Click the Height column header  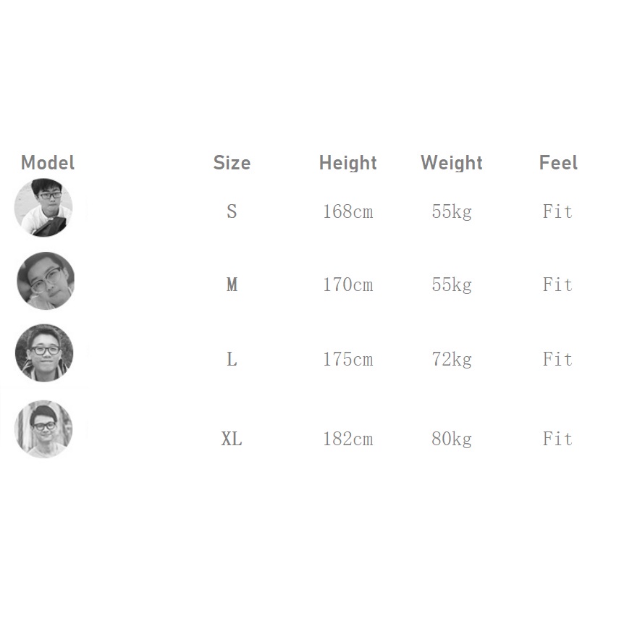(348, 163)
